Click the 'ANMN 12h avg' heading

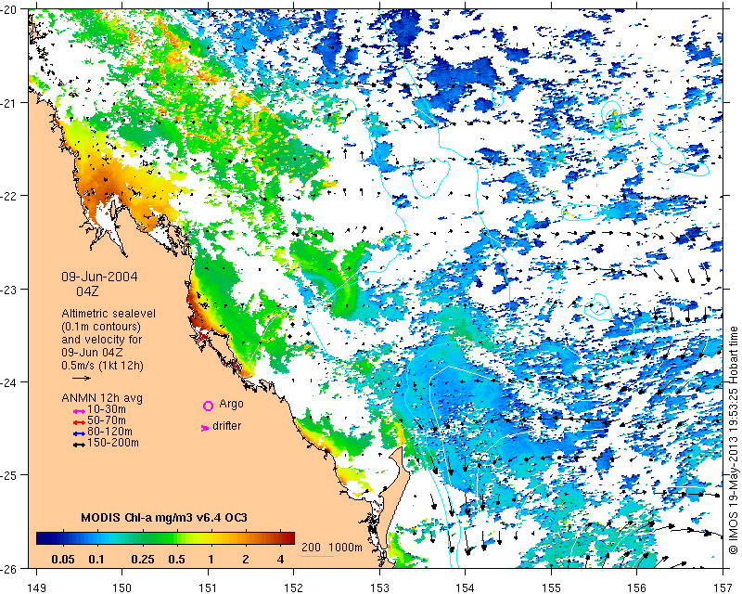tap(102, 398)
